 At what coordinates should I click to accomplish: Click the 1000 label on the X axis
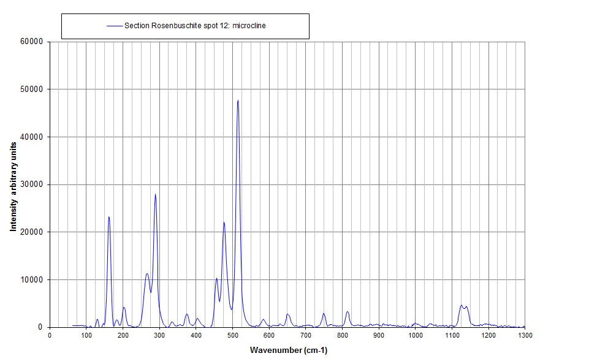point(415,335)
